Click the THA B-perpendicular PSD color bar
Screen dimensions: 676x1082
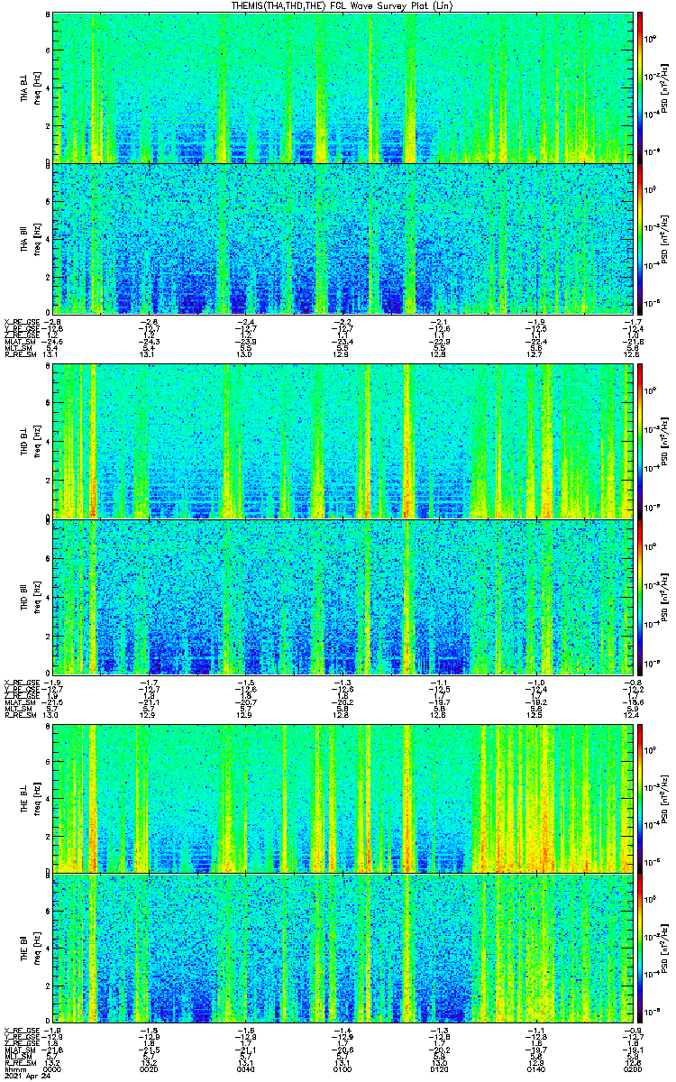click(640, 87)
